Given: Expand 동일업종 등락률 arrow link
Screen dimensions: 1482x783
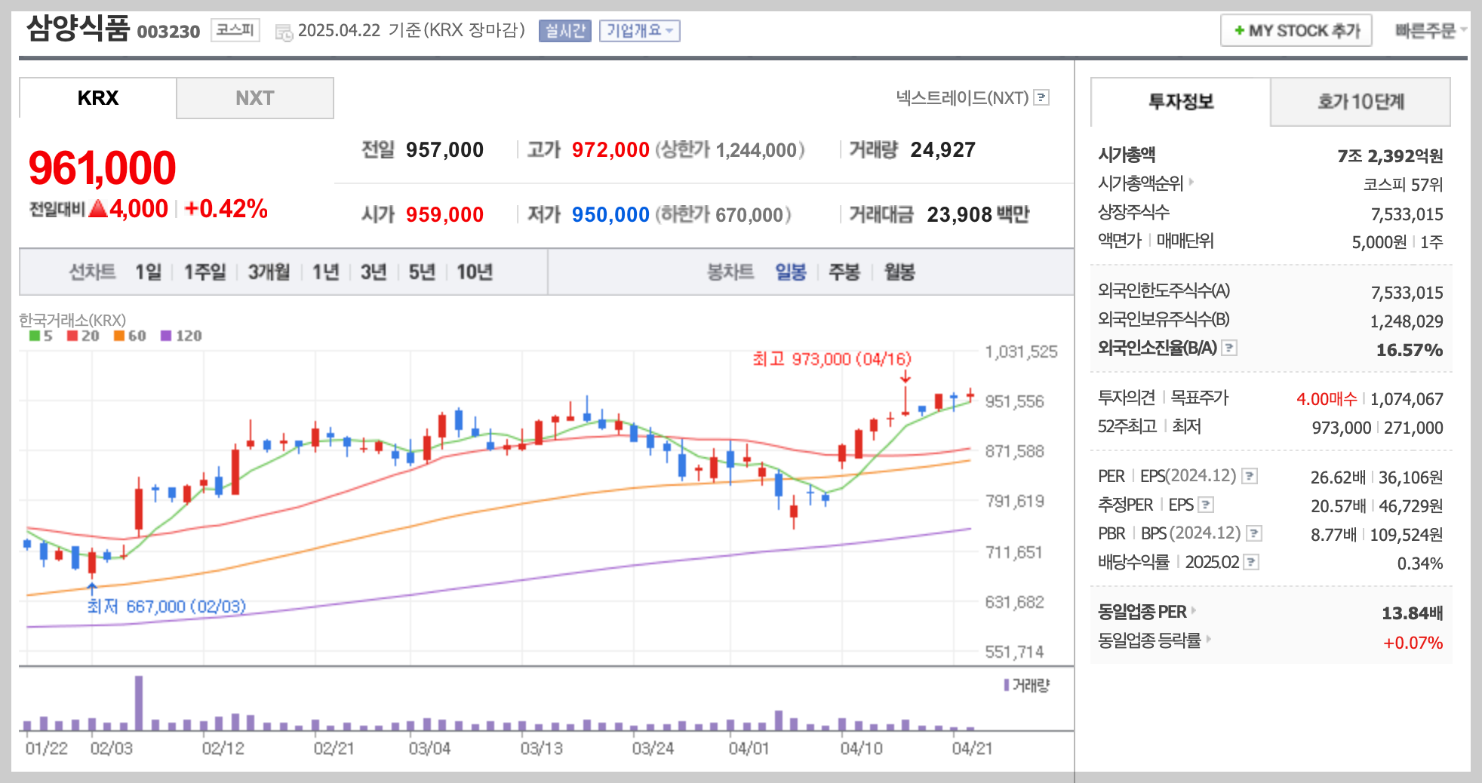Looking at the screenshot, I should click(x=1208, y=639).
